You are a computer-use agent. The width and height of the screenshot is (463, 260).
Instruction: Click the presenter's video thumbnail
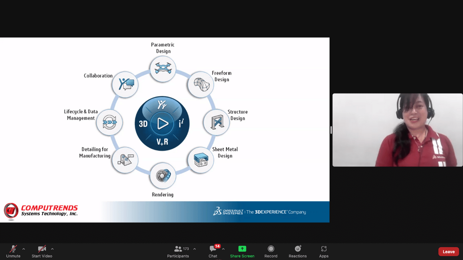tap(397, 130)
